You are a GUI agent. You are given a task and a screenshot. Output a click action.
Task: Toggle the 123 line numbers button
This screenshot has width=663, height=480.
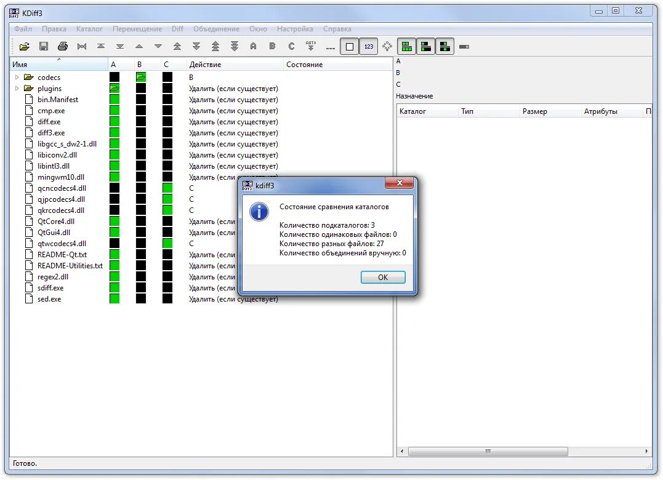(369, 47)
